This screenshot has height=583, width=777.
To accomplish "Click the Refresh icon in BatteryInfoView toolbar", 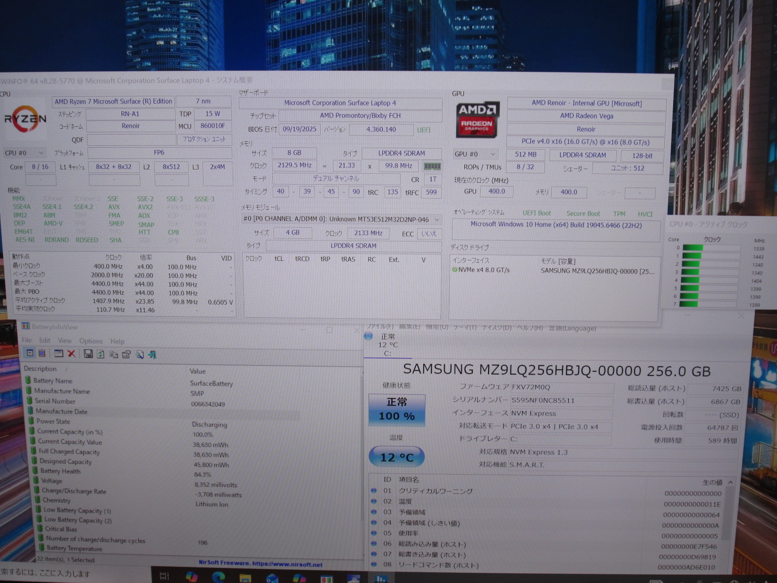I will coord(101,354).
